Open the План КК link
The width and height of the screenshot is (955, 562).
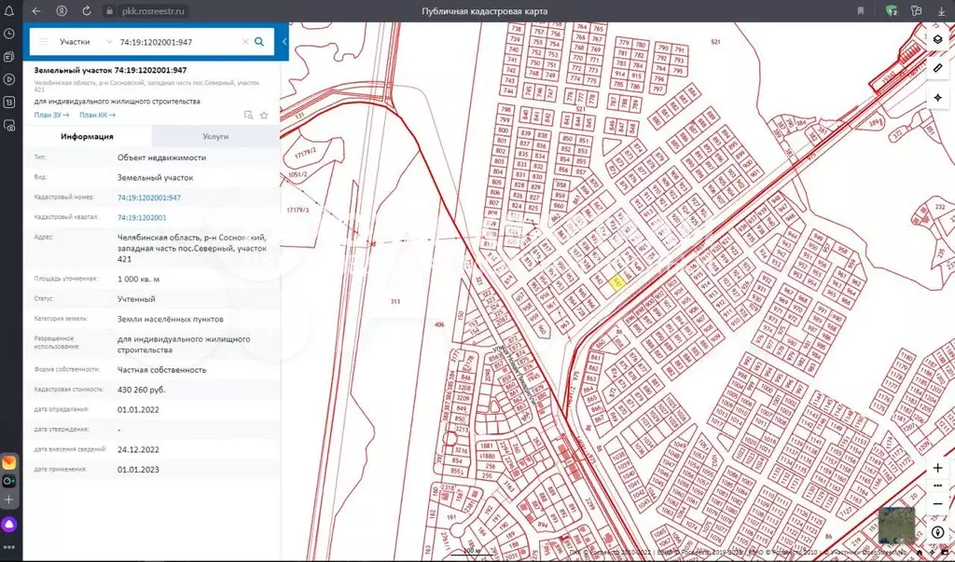(x=97, y=115)
